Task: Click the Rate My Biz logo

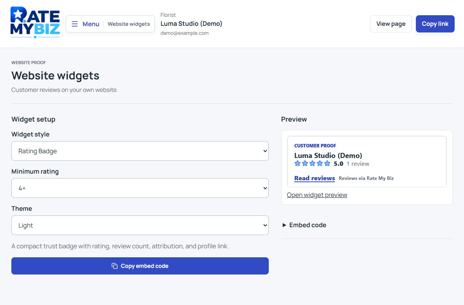Action: coord(35,22)
